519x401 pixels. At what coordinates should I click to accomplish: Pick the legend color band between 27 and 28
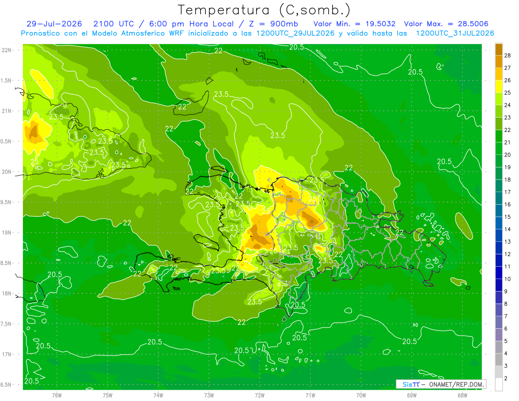tap(499, 61)
